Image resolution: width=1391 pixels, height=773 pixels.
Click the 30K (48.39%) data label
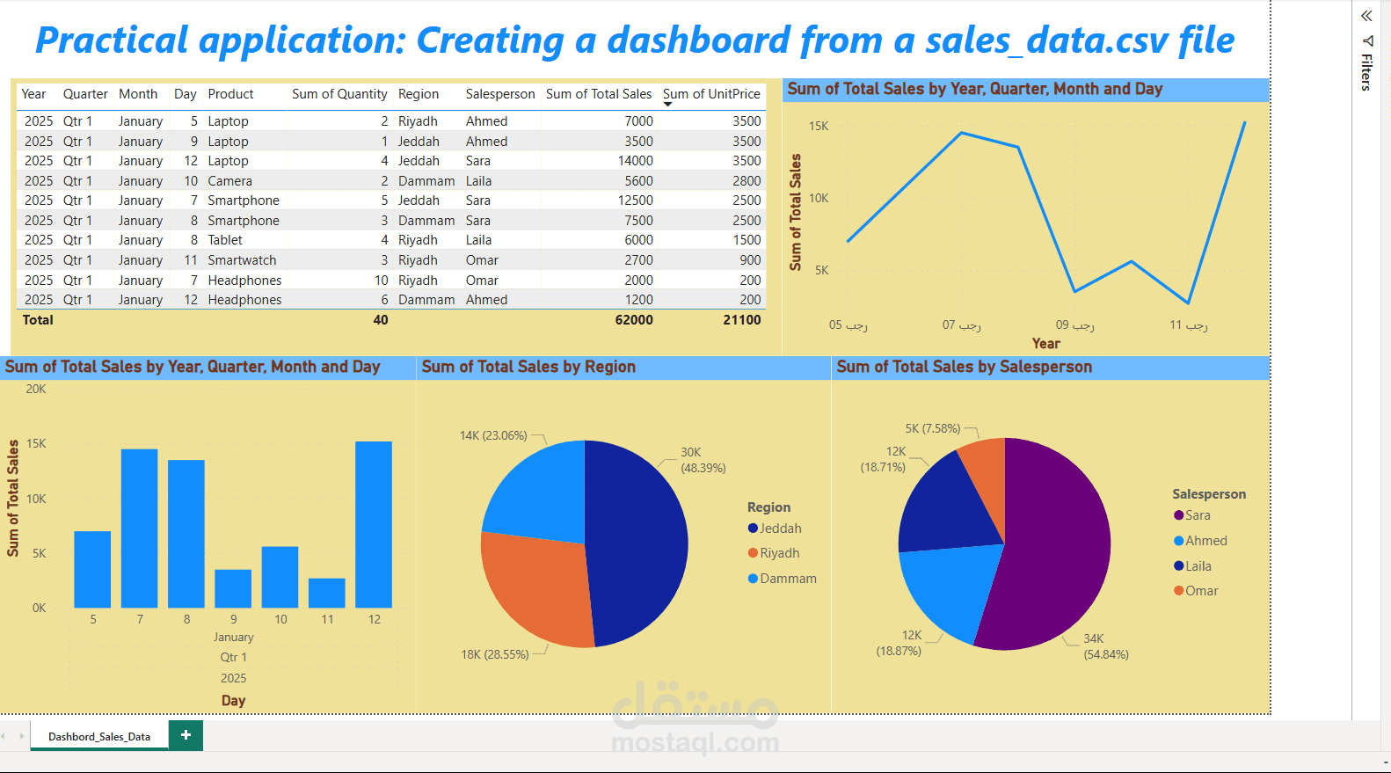pyautogui.click(x=703, y=460)
